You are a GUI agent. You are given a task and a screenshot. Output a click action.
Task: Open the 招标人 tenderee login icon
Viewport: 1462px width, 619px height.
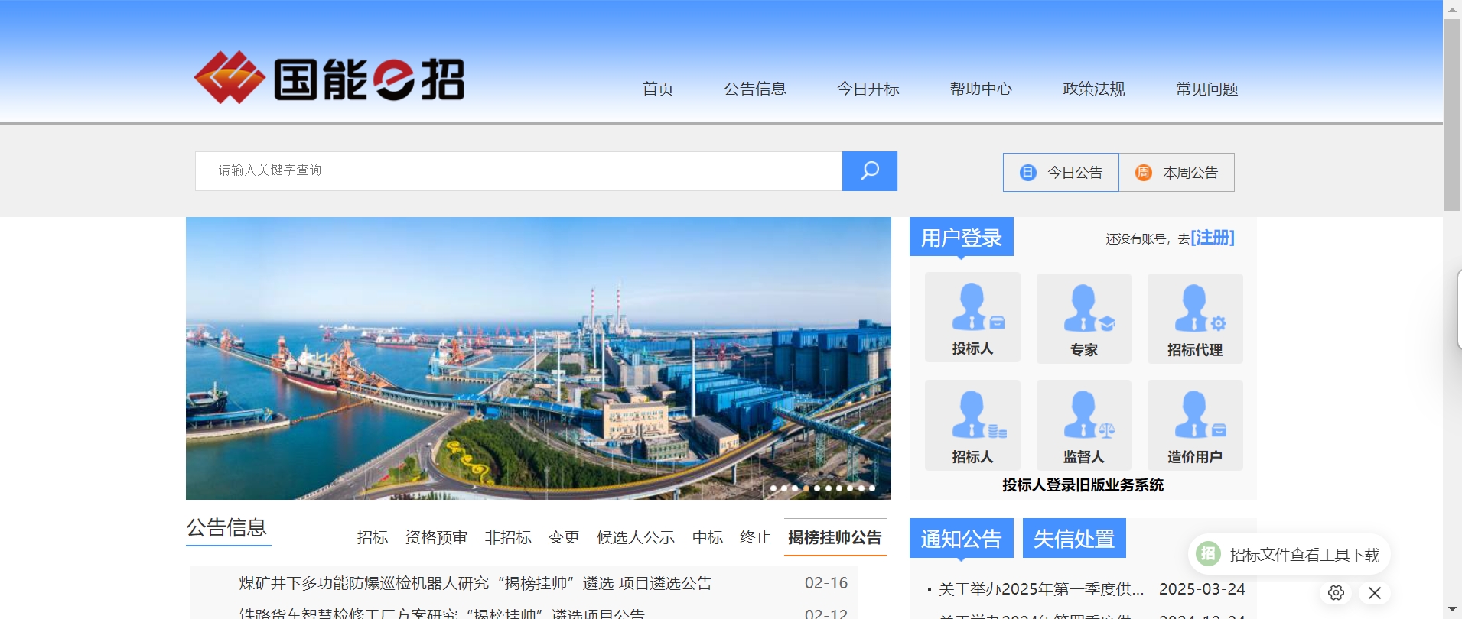[972, 426]
